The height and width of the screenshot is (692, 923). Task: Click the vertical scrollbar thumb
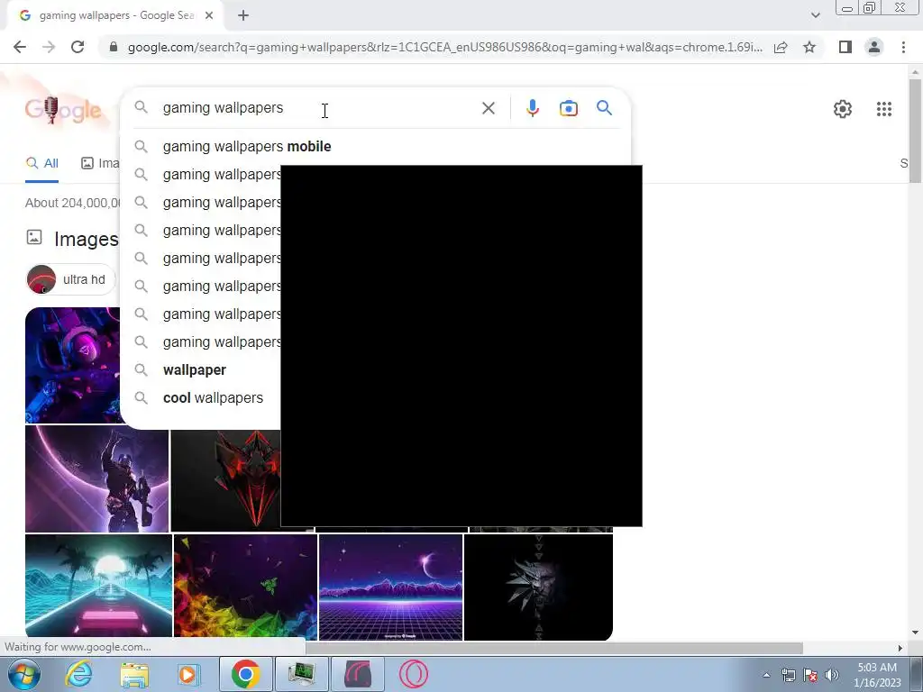(915, 130)
